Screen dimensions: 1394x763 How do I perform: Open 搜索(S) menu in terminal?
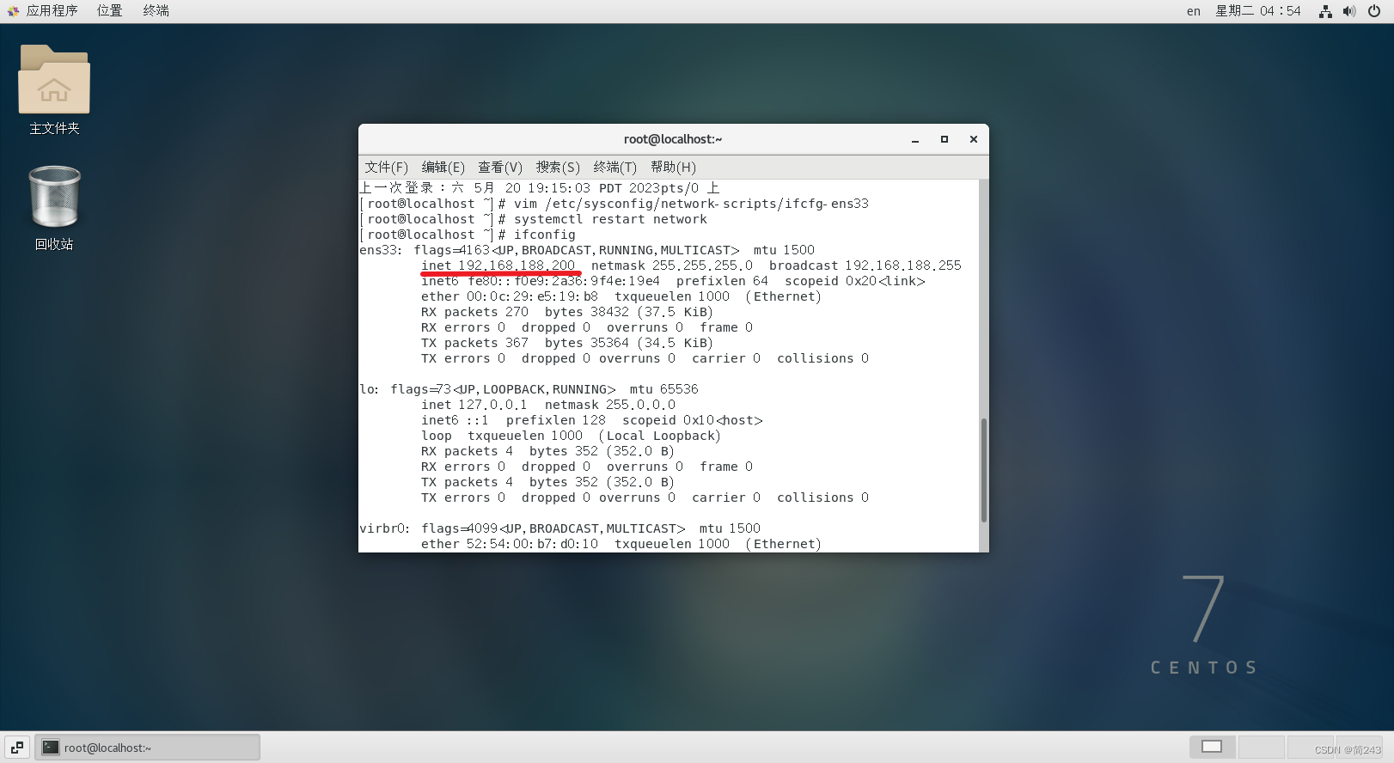(x=558, y=167)
